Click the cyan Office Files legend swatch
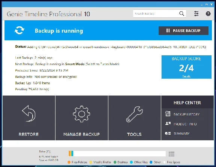The height and width of the screenshot is (167, 216). 131,162
